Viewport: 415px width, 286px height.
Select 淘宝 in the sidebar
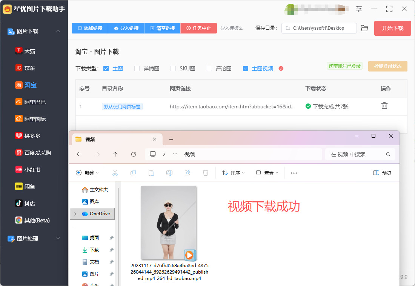[26, 85]
